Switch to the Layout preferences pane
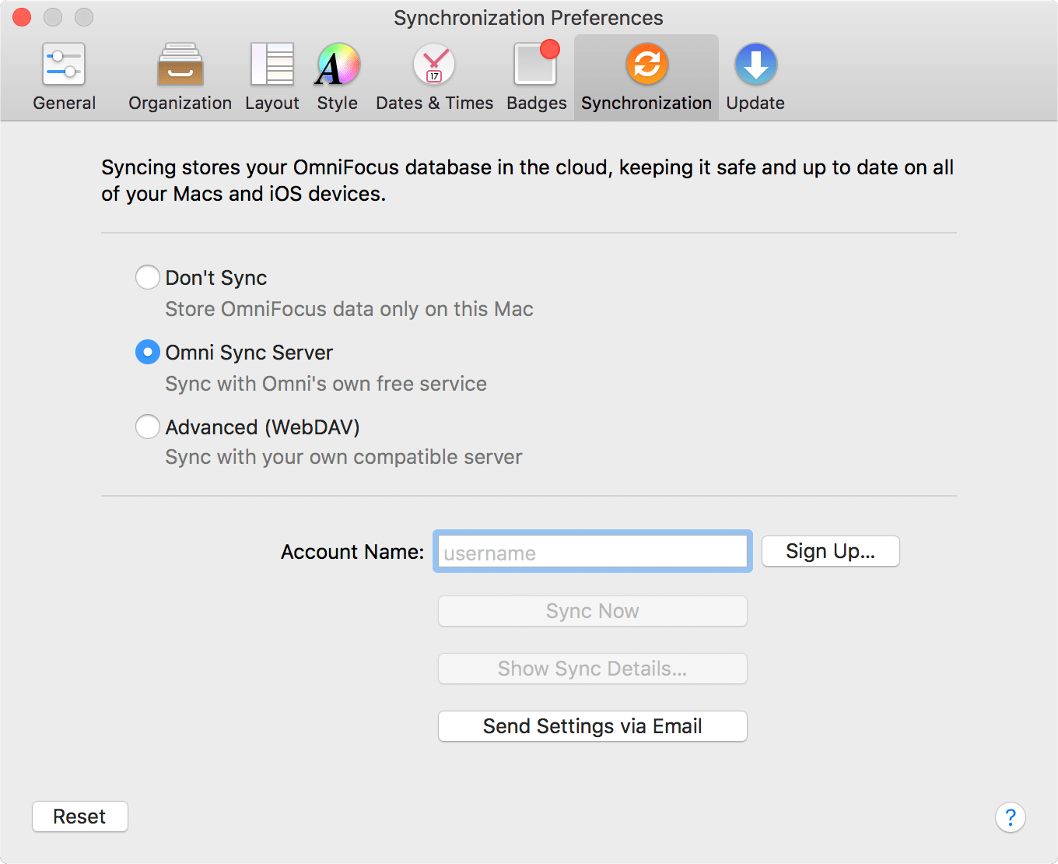Viewport: 1058px width, 864px height. (272, 77)
